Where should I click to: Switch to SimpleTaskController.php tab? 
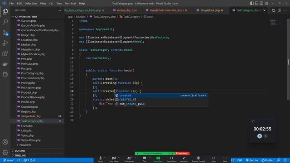(x=166, y=10)
